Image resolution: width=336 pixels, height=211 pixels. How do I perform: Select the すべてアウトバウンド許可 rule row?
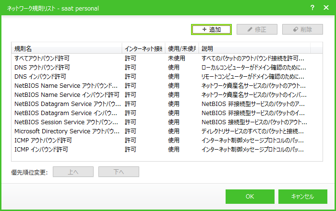(167, 58)
